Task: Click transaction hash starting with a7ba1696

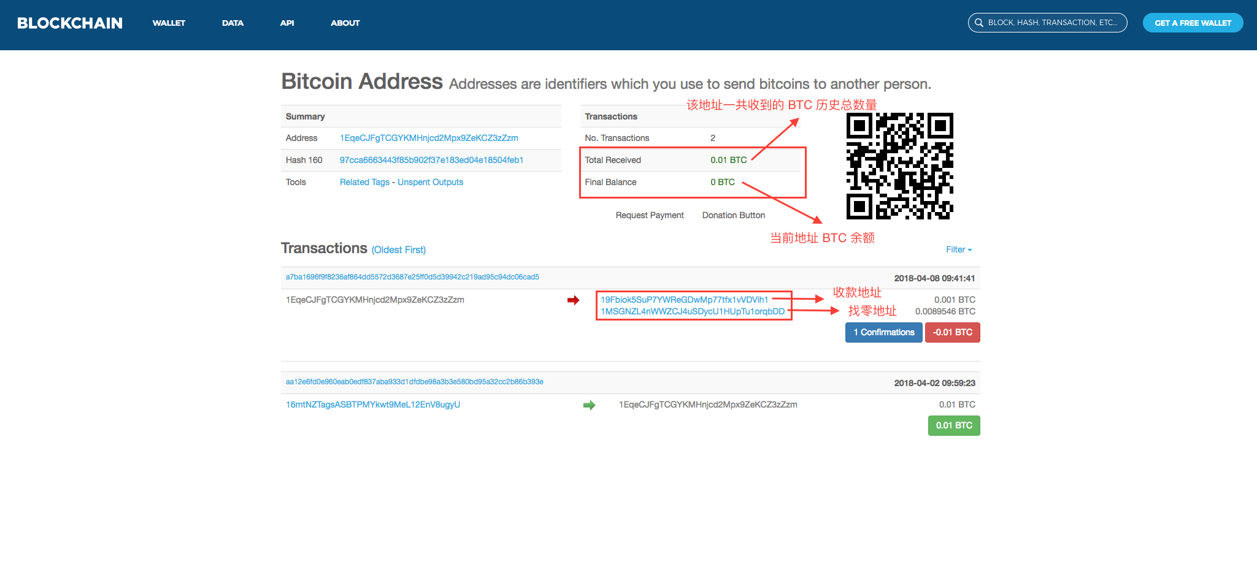Action: pos(412,277)
